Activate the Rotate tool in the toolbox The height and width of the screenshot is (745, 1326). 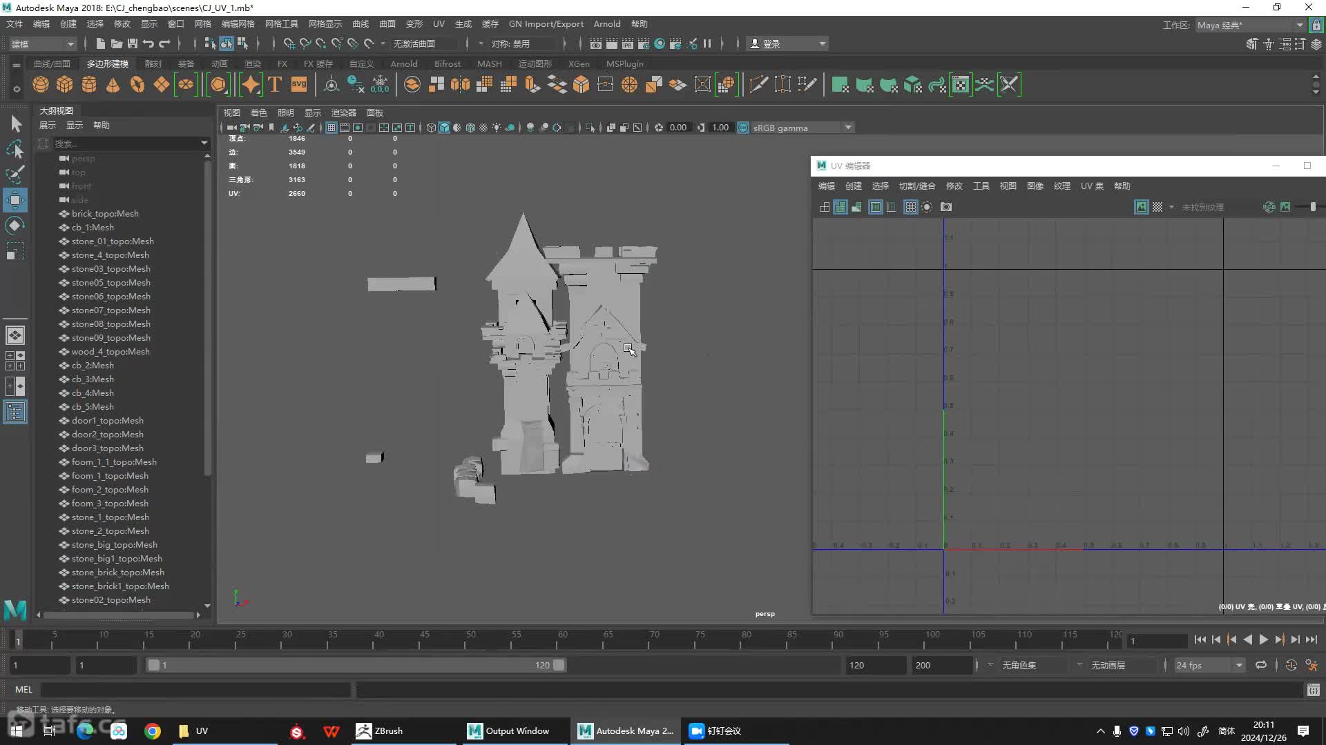pyautogui.click(x=15, y=226)
